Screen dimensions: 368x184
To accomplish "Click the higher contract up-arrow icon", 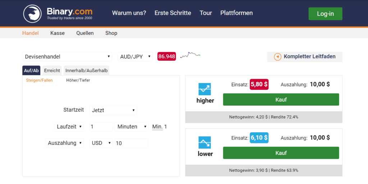I will click(x=204, y=89).
